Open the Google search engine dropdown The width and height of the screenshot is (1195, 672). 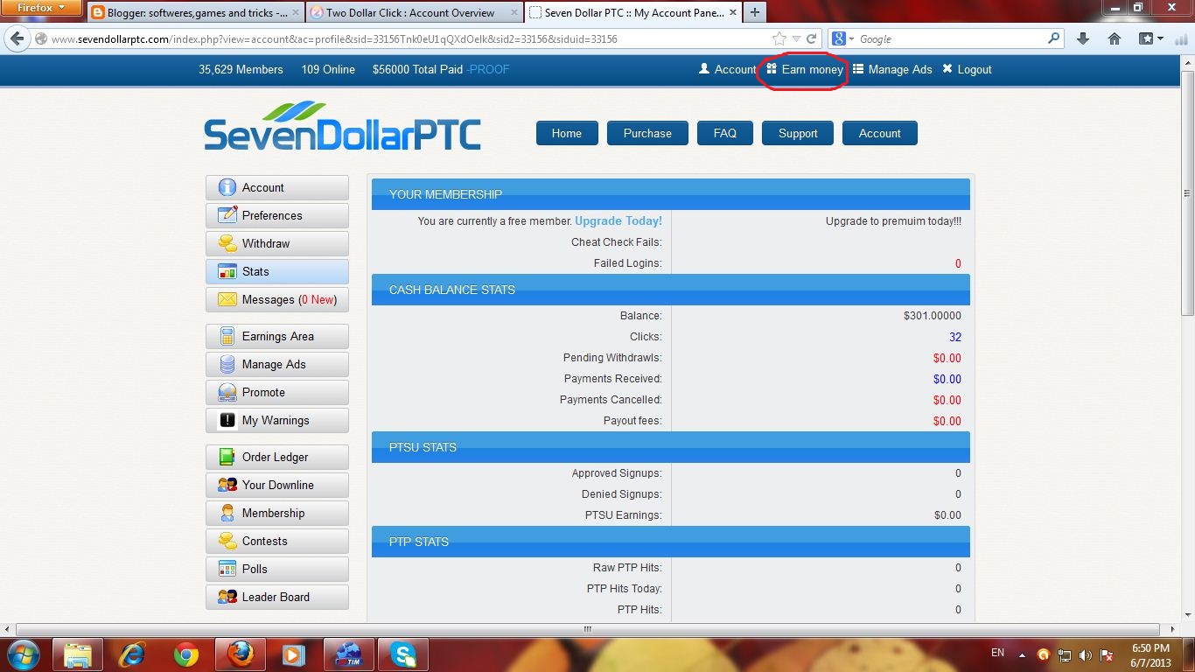[841, 38]
